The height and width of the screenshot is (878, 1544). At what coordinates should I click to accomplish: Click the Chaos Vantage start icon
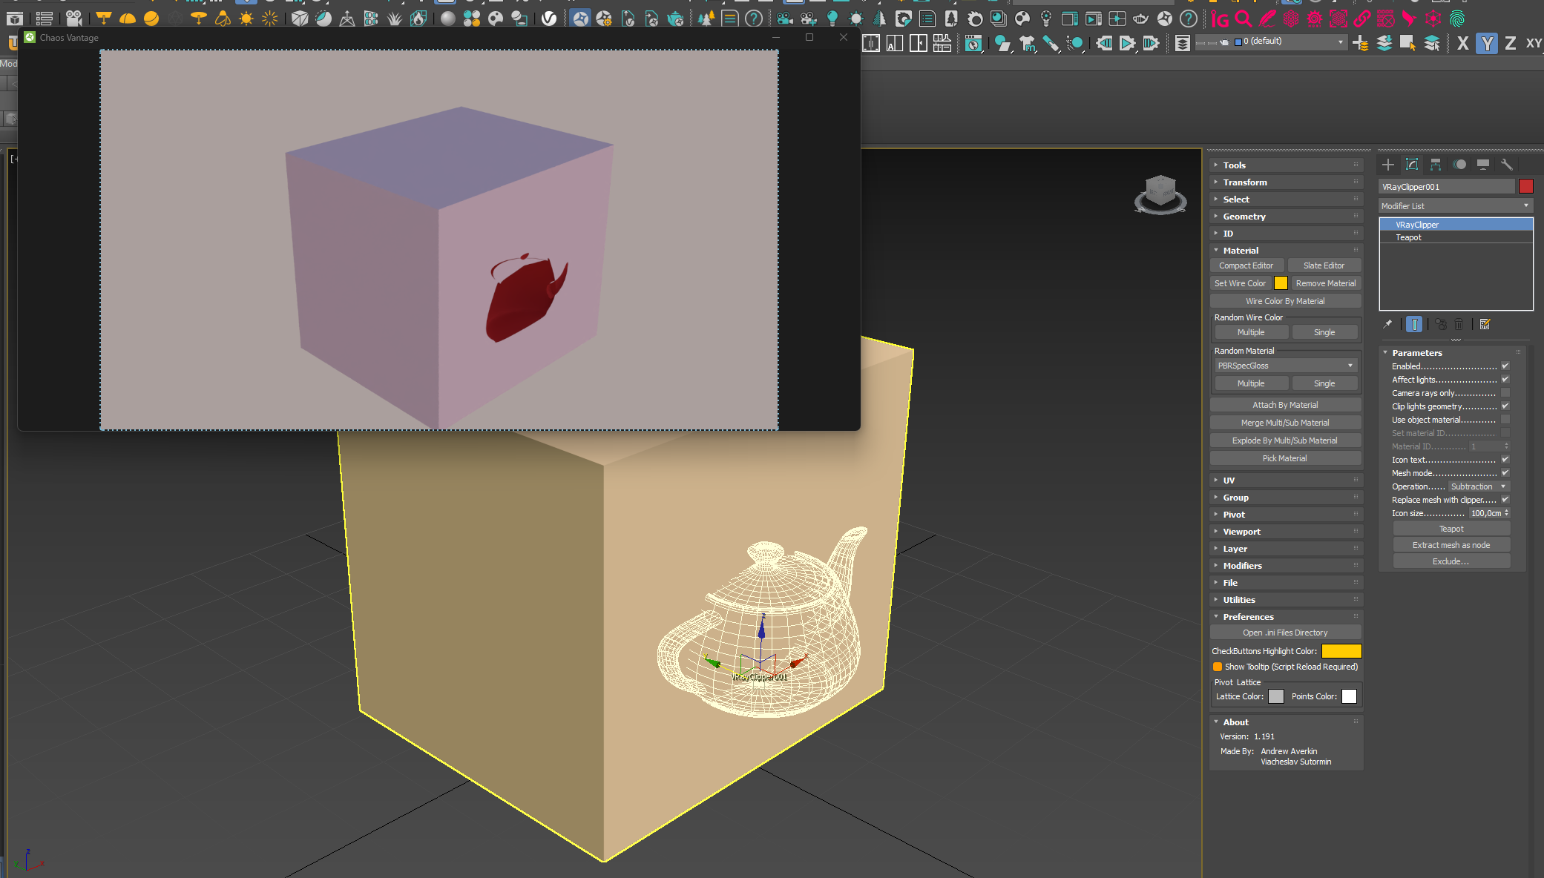(x=581, y=19)
